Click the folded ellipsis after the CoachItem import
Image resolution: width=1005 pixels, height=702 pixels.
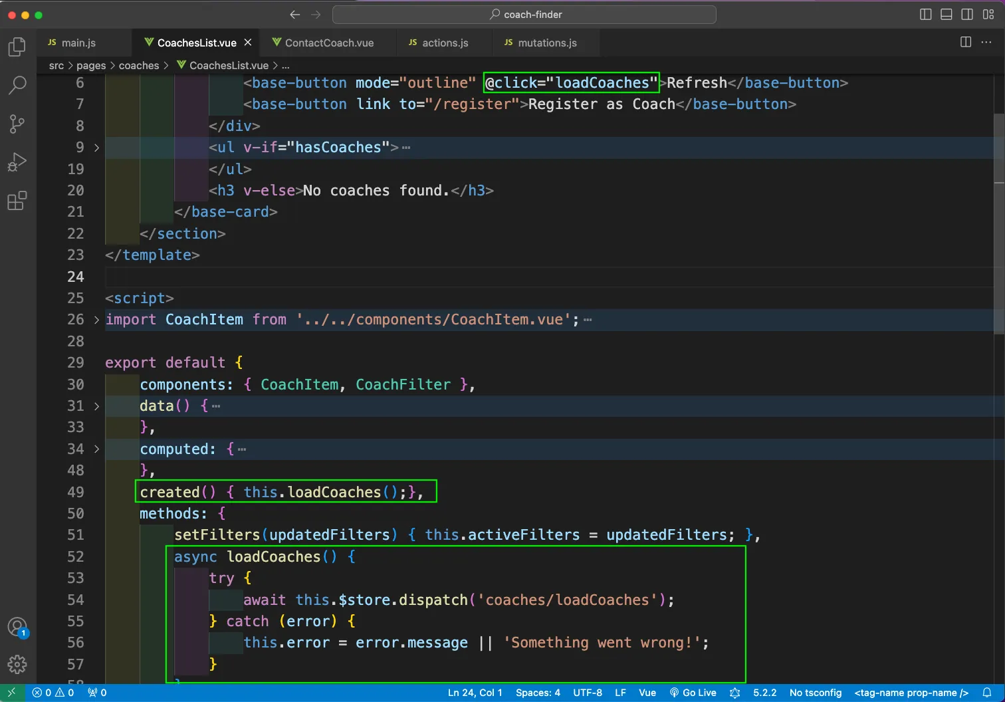point(588,320)
